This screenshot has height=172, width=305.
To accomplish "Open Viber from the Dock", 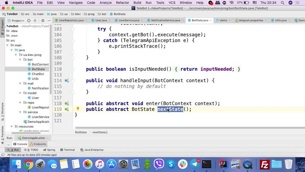I will tap(159, 164).
